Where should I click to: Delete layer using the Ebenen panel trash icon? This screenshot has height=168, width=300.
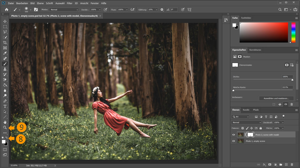pyautogui.click(x=292, y=164)
